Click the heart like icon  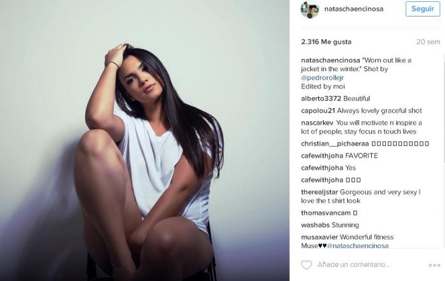click(306, 264)
